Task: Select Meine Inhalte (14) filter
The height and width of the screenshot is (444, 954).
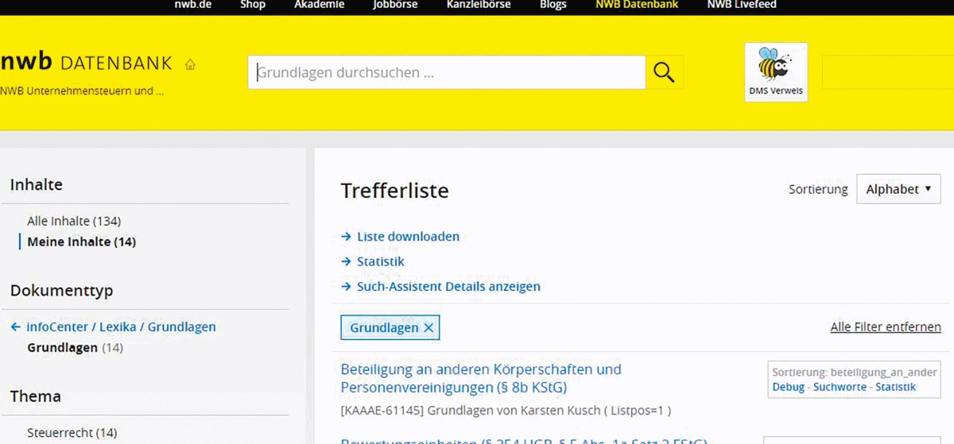Action: point(81,241)
